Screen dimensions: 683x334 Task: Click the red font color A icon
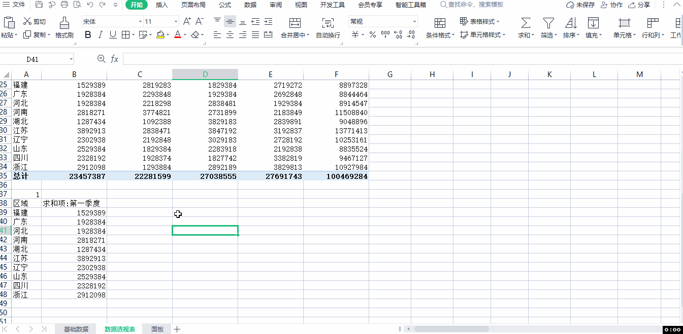(x=177, y=35)
